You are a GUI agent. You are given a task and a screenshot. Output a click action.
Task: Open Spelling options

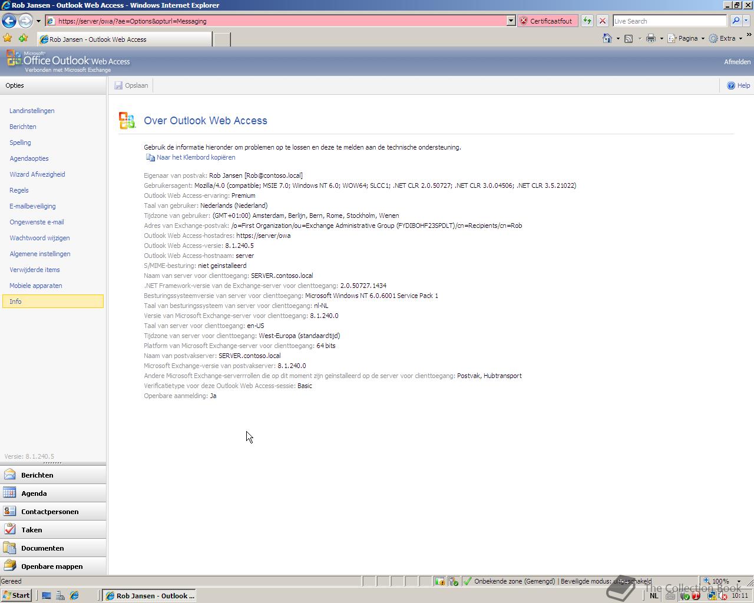(x=20, y=143)
